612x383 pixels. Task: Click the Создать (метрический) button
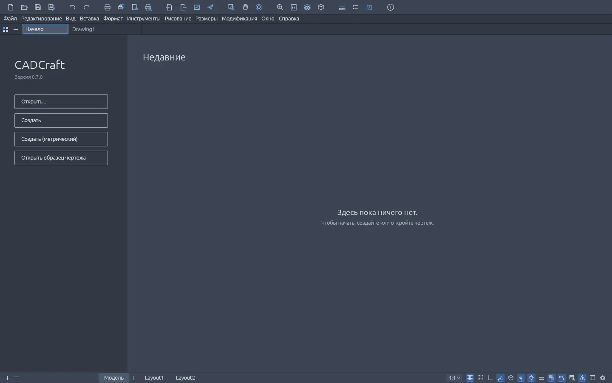click(x=61, y=139)
